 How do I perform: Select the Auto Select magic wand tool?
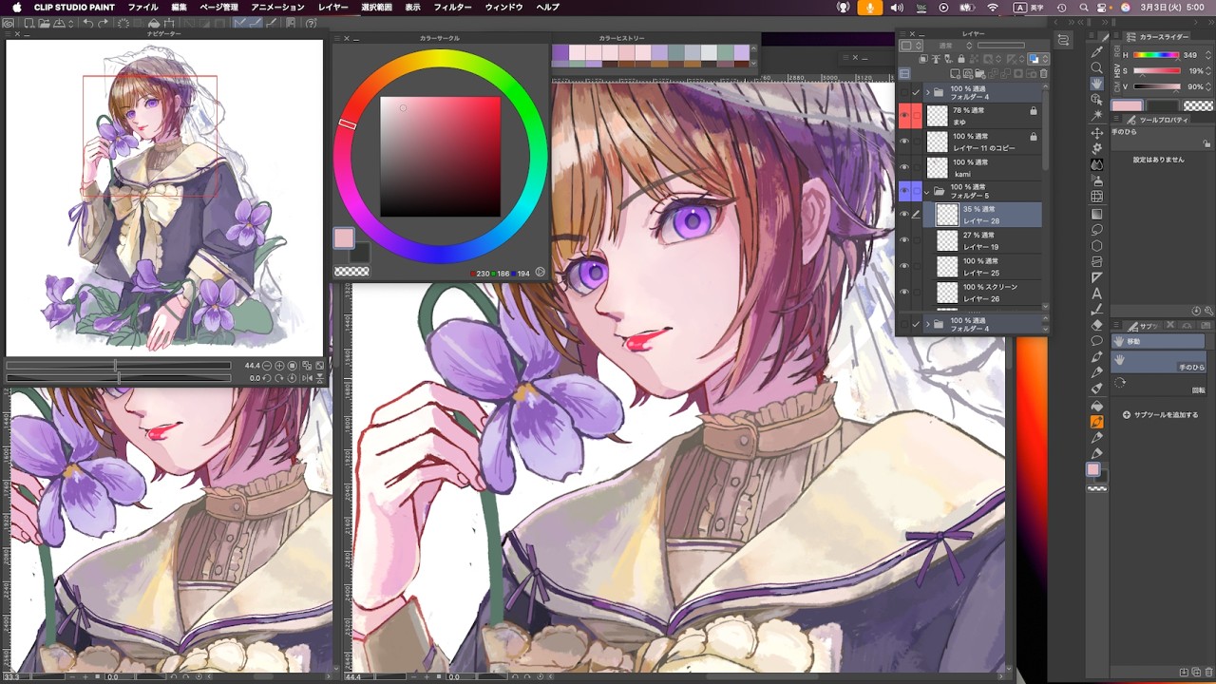pos(1097,116)
